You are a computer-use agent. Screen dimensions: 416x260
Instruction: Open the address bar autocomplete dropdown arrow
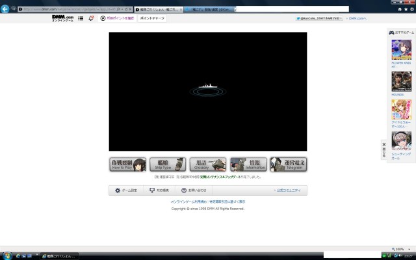[x=122, y=9]
